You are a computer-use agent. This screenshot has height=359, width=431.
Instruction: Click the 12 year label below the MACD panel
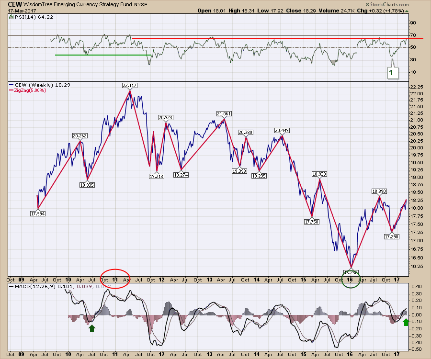(x=162, y=355)
